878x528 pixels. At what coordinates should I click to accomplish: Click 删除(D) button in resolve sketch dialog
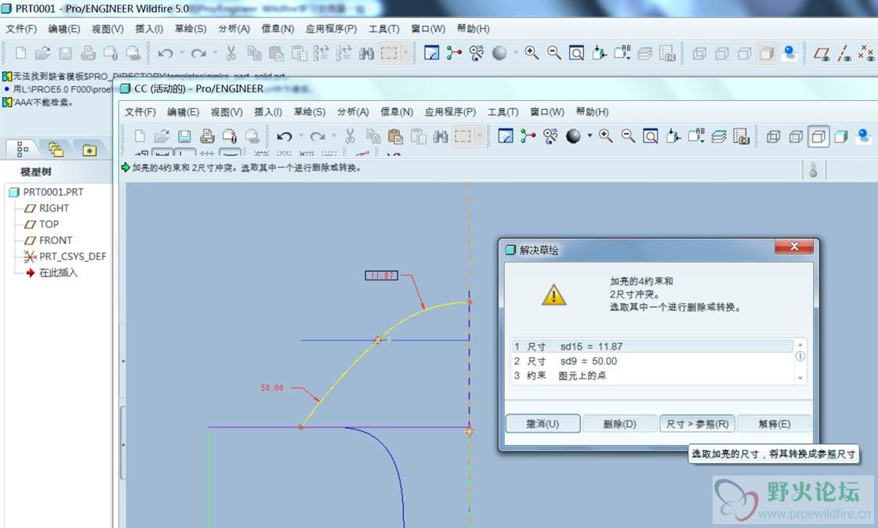pos(620,424)
